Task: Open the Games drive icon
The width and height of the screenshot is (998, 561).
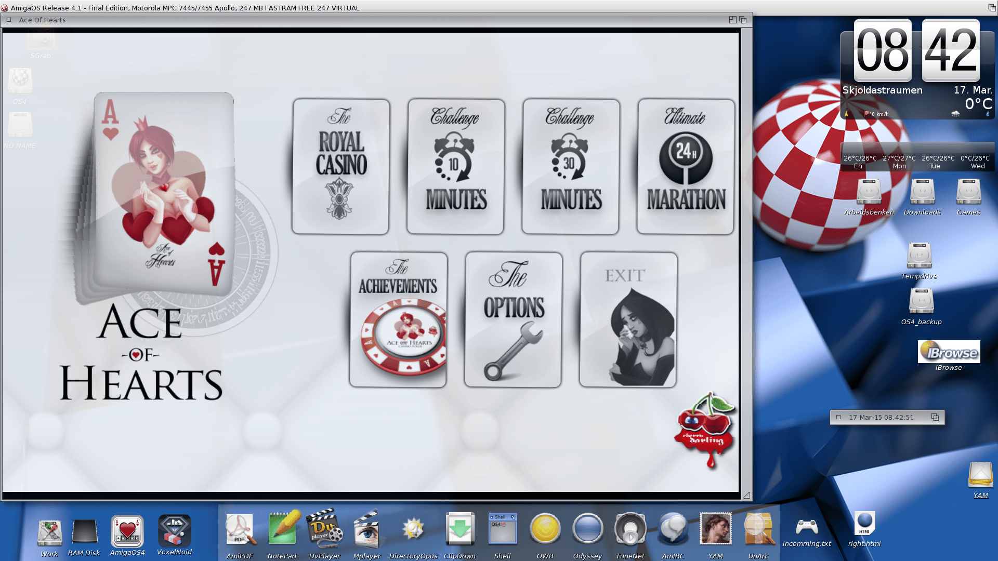Action: [968, 192]
